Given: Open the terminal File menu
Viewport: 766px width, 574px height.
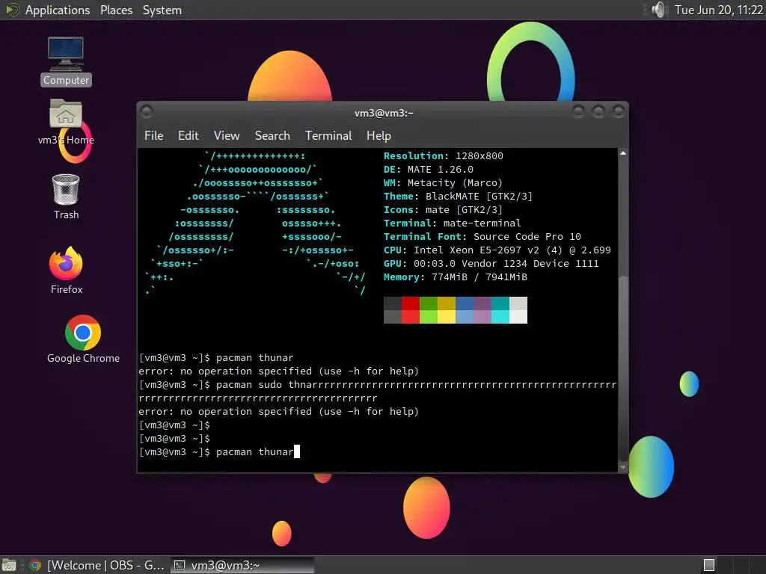Looking at the screenshot, I should (153, 135).
